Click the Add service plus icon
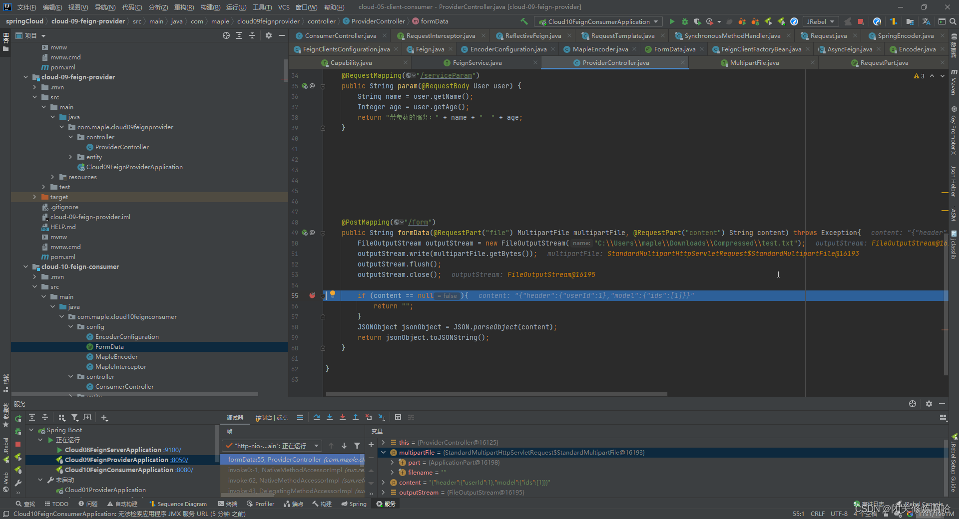Image resolution: width=959 pixels, height=519 pixels. 104,417
